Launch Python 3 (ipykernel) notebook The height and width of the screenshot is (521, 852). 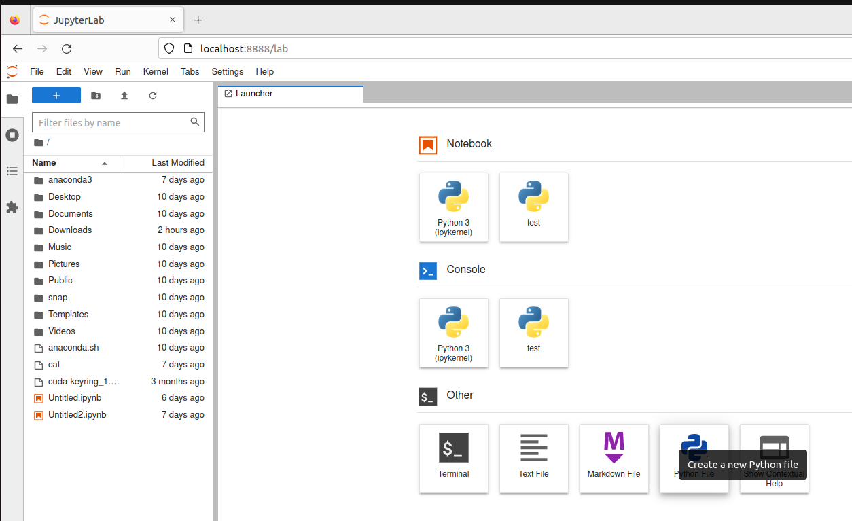(x=454, y=207)
